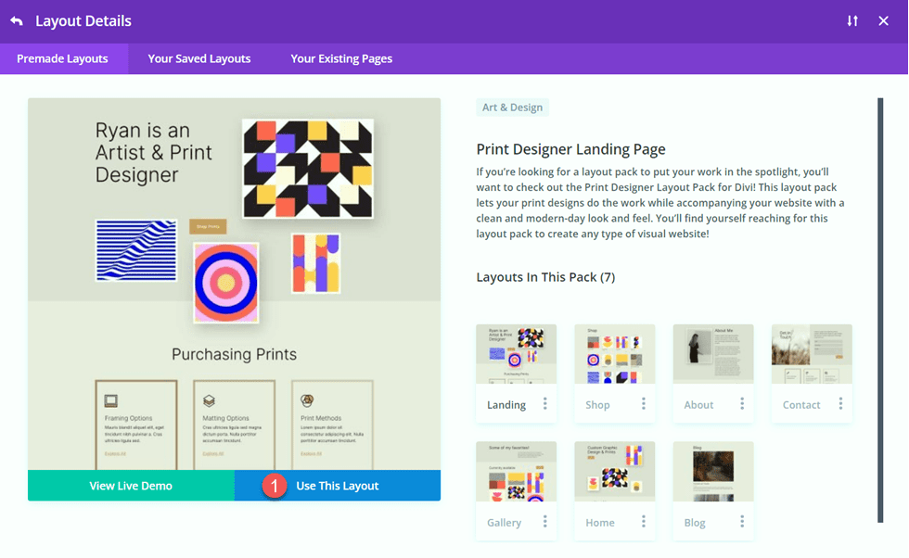Select the Art & Design category tag

pyautogui.click(x=512, y=107)
